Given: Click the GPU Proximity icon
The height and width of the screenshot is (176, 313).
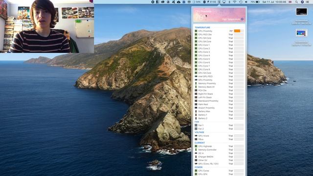Looking at the screenshot, I should click(196, 80).
